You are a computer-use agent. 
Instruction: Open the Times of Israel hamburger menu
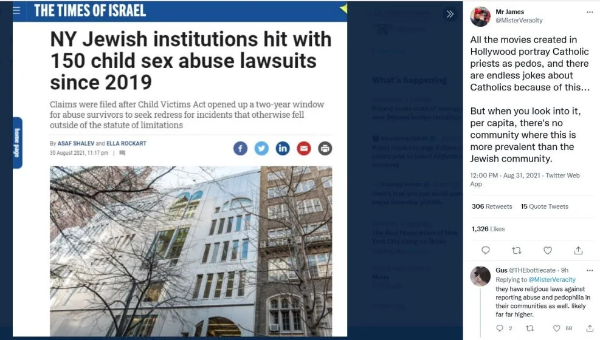click(16, 10)
